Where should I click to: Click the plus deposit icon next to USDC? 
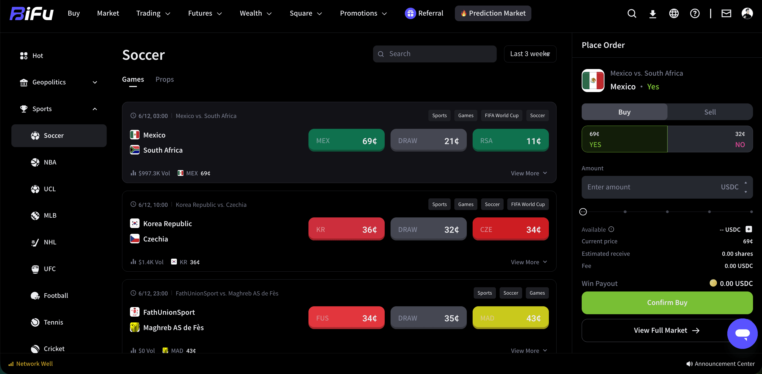click(749, 229)
